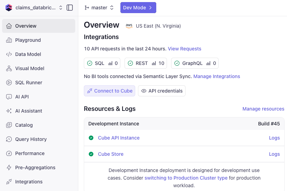Image resolution: width=287 pixels, height=191 pixels.
Task: Go to Pre-Aggregations page
Action: click(x=39, y=168)
